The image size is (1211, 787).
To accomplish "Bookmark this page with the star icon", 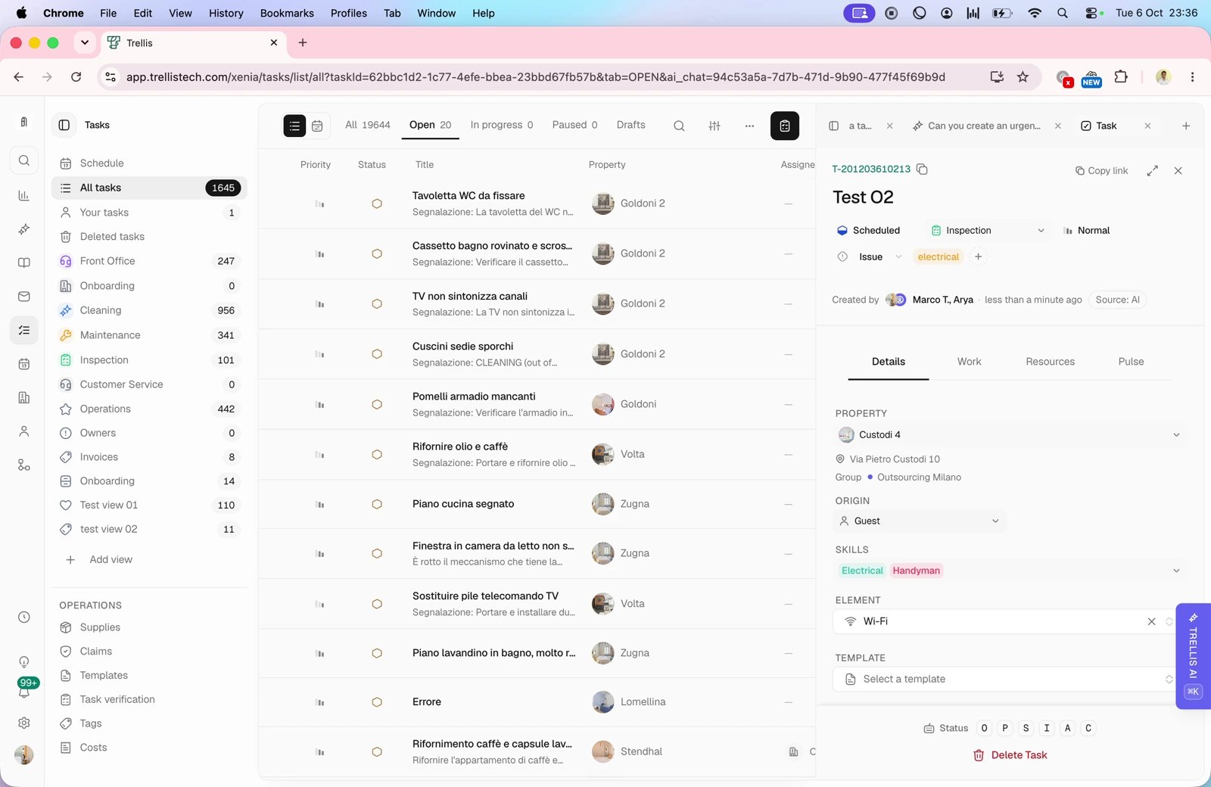I will tap(1023, 76).
